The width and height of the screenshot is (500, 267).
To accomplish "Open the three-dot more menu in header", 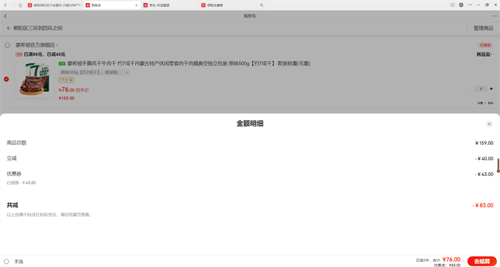I will 494,16.
